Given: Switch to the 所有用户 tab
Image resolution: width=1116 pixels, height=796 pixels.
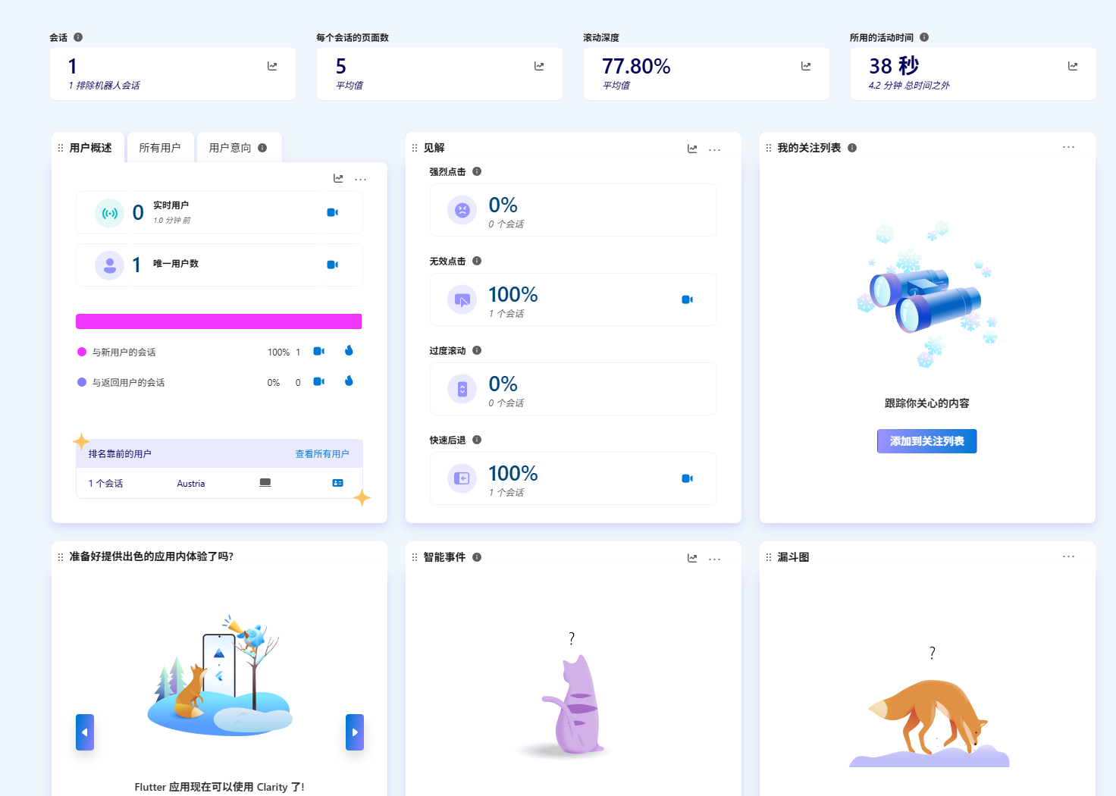Looking at the screenshot, I should [160, 148].
